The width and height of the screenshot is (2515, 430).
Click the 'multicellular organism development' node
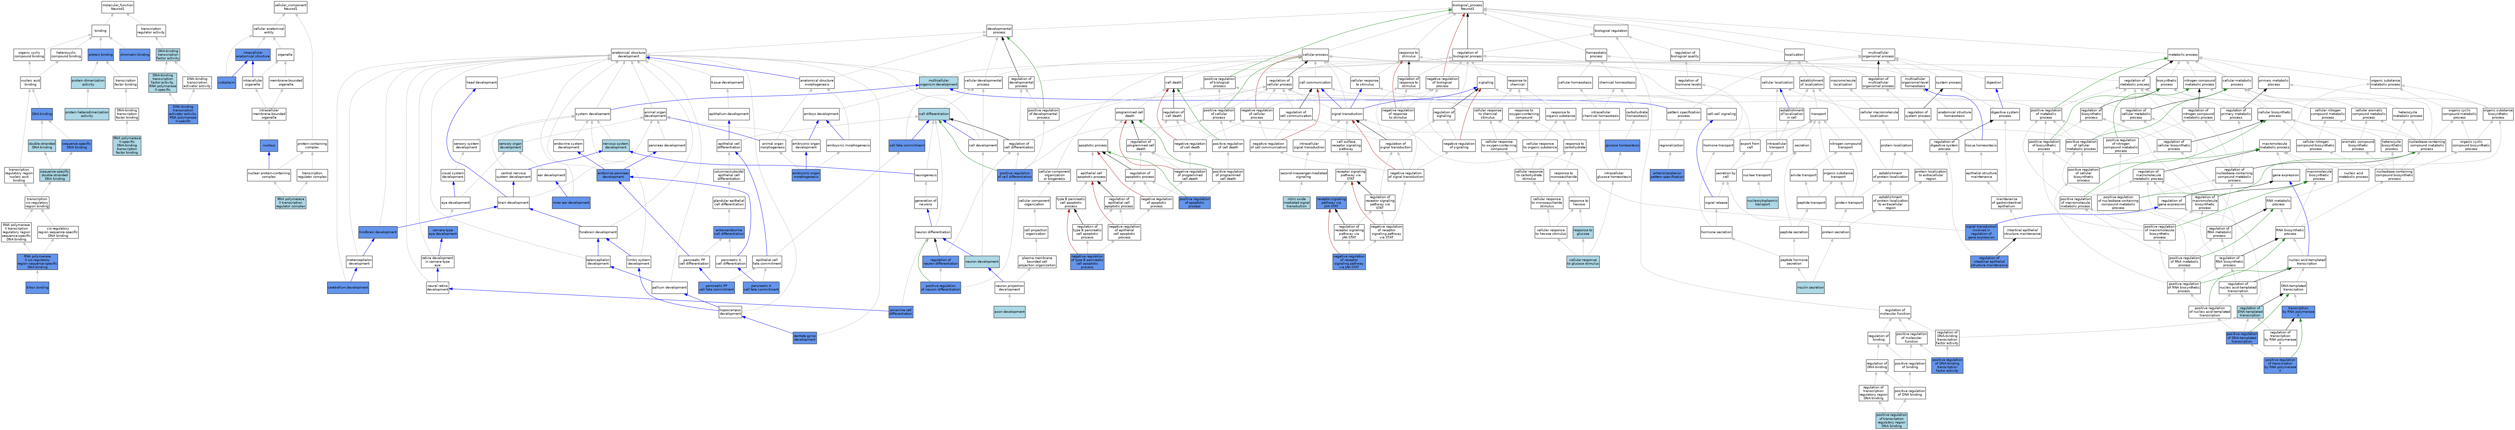click(x=938, y=83)
